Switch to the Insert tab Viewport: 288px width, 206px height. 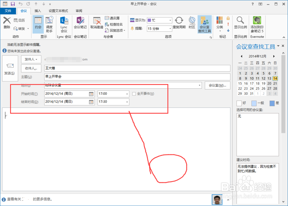(38, 11)
